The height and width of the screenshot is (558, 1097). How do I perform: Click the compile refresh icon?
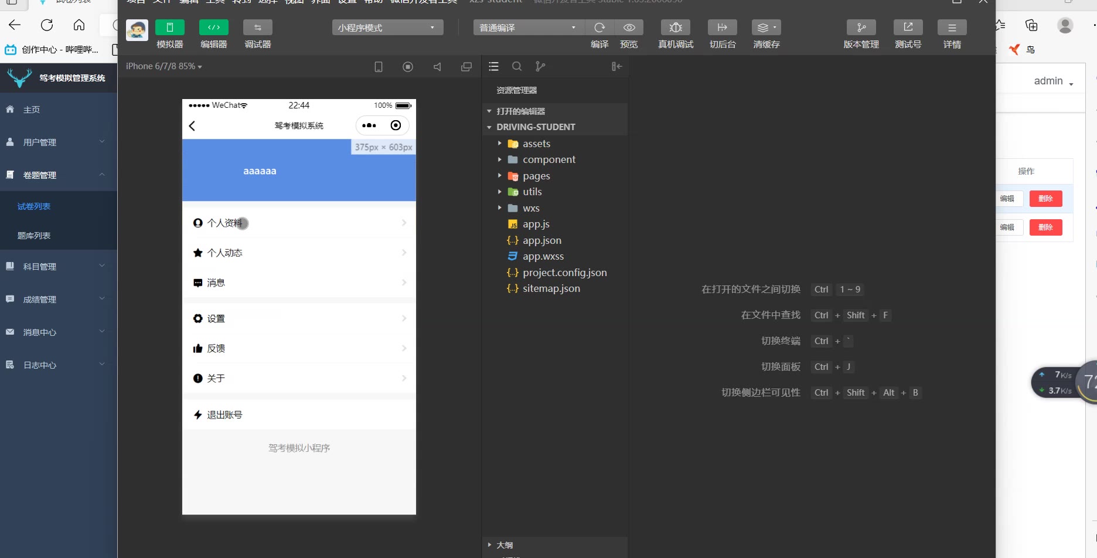pyautogui.click(x=599, y=28)
